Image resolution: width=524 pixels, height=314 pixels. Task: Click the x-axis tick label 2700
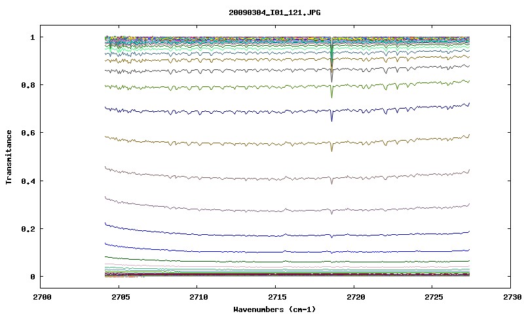[42, 297]
